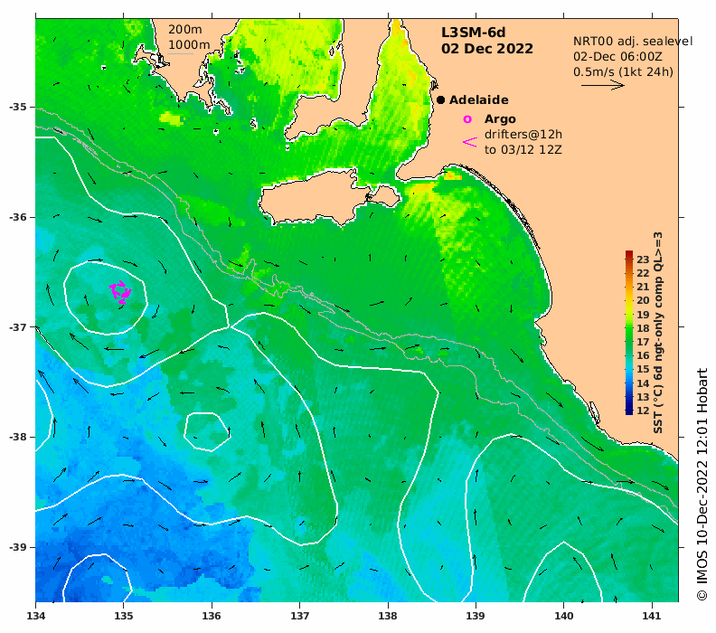Screen dimensions: 716x633
Task: Select the '02 Dec 2022' date label
Action: (486, 49)
